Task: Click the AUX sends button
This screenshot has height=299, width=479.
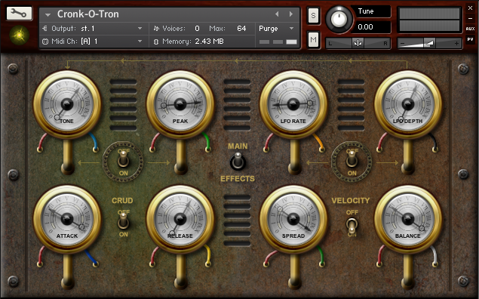Action: [x=470, y=29]
